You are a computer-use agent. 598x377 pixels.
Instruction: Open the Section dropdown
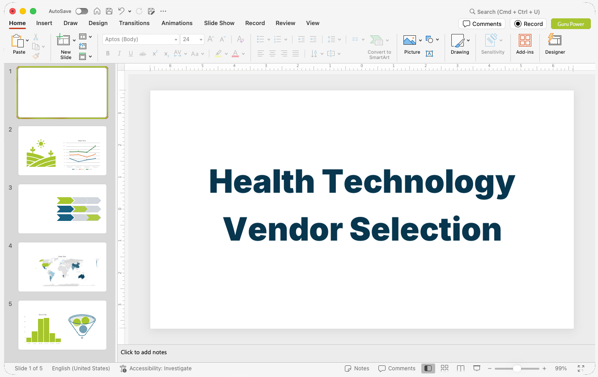pos(85,56)
